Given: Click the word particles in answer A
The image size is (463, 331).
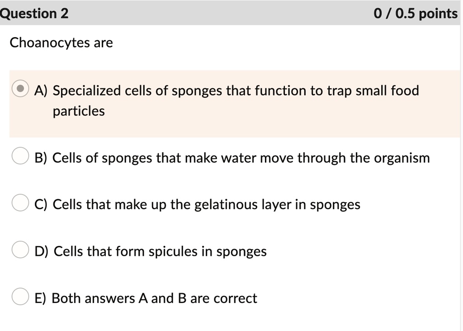Looking at the screenshot, I should (79, 110).
